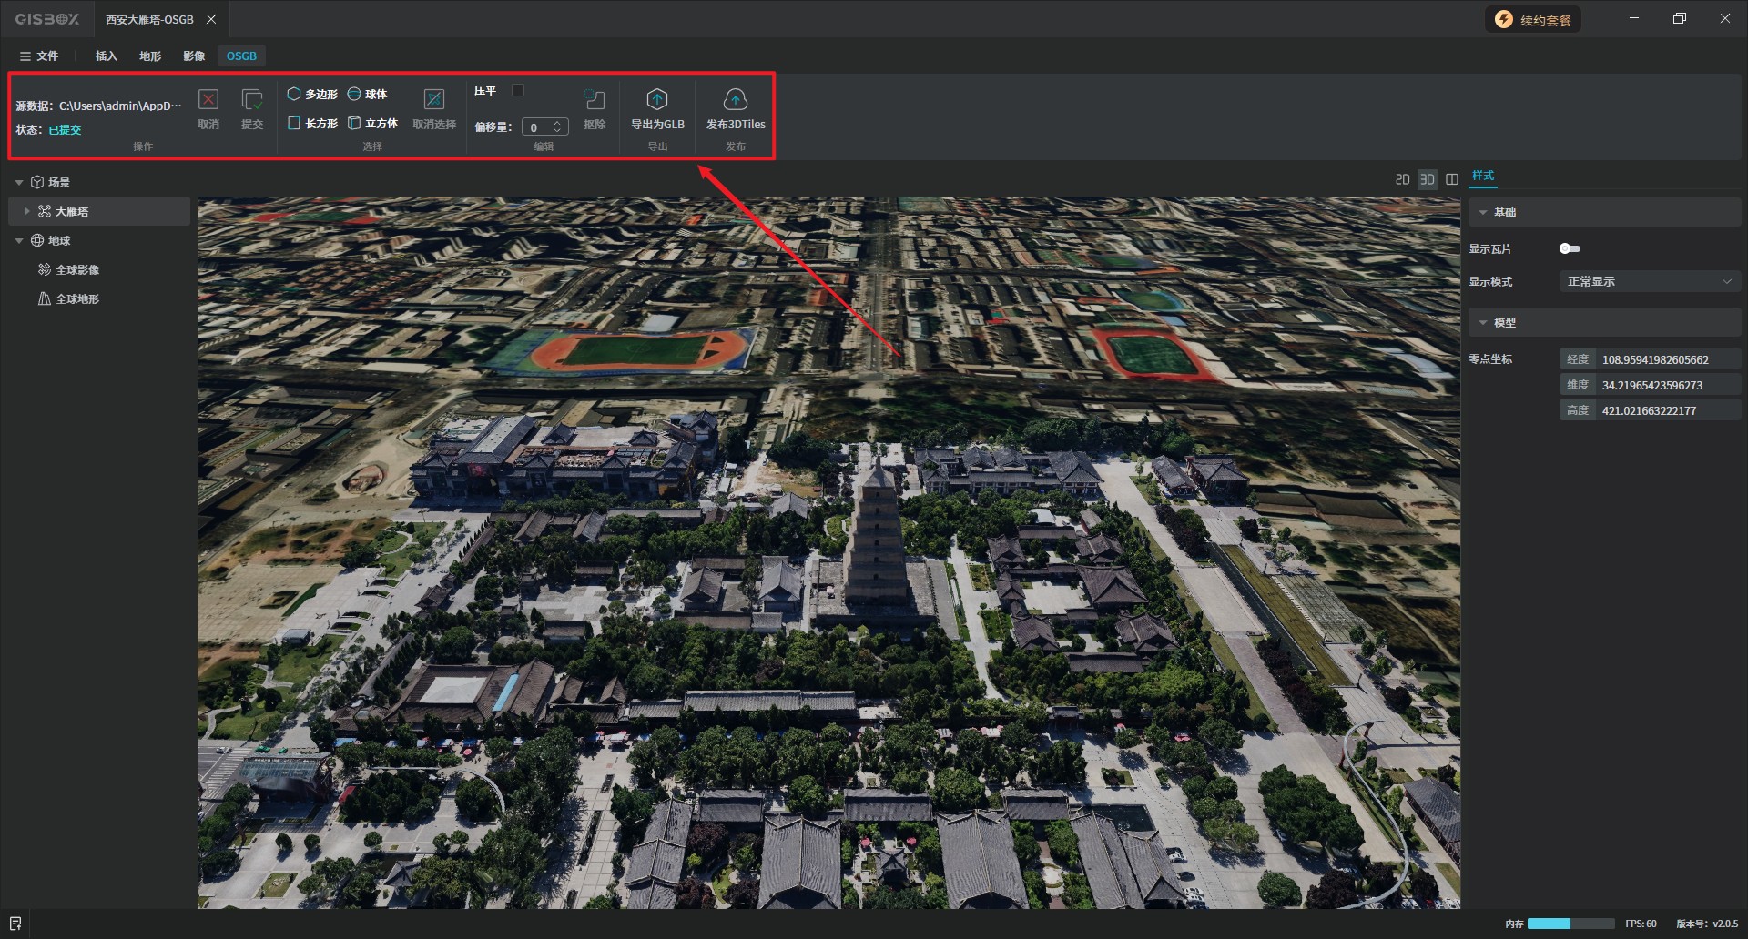Viewport: 1748px width, 939px height.
Task: Click the Deselect (取消选择) icon
Action: [x=434, y=100]
